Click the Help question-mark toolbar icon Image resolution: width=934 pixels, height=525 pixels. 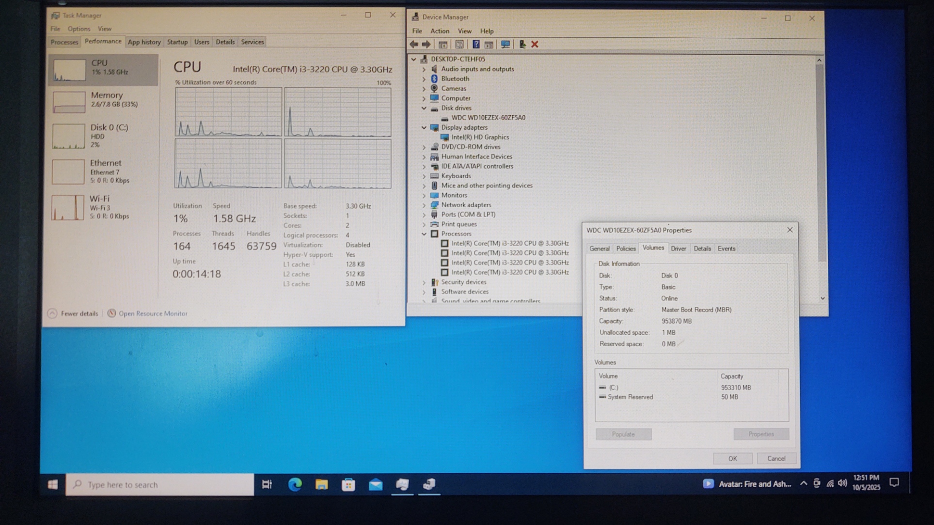[x=476, y=45]
